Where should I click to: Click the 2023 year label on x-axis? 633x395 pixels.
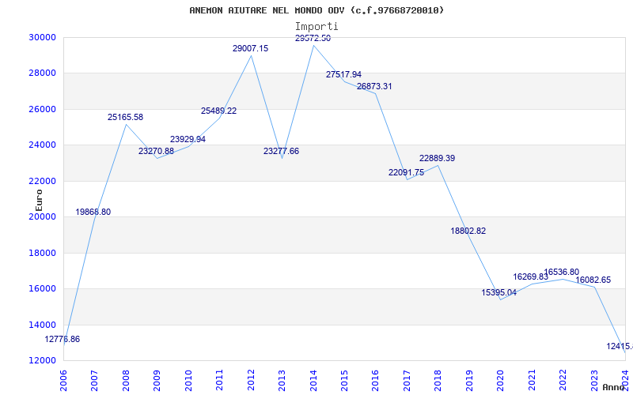coord(594,380)
